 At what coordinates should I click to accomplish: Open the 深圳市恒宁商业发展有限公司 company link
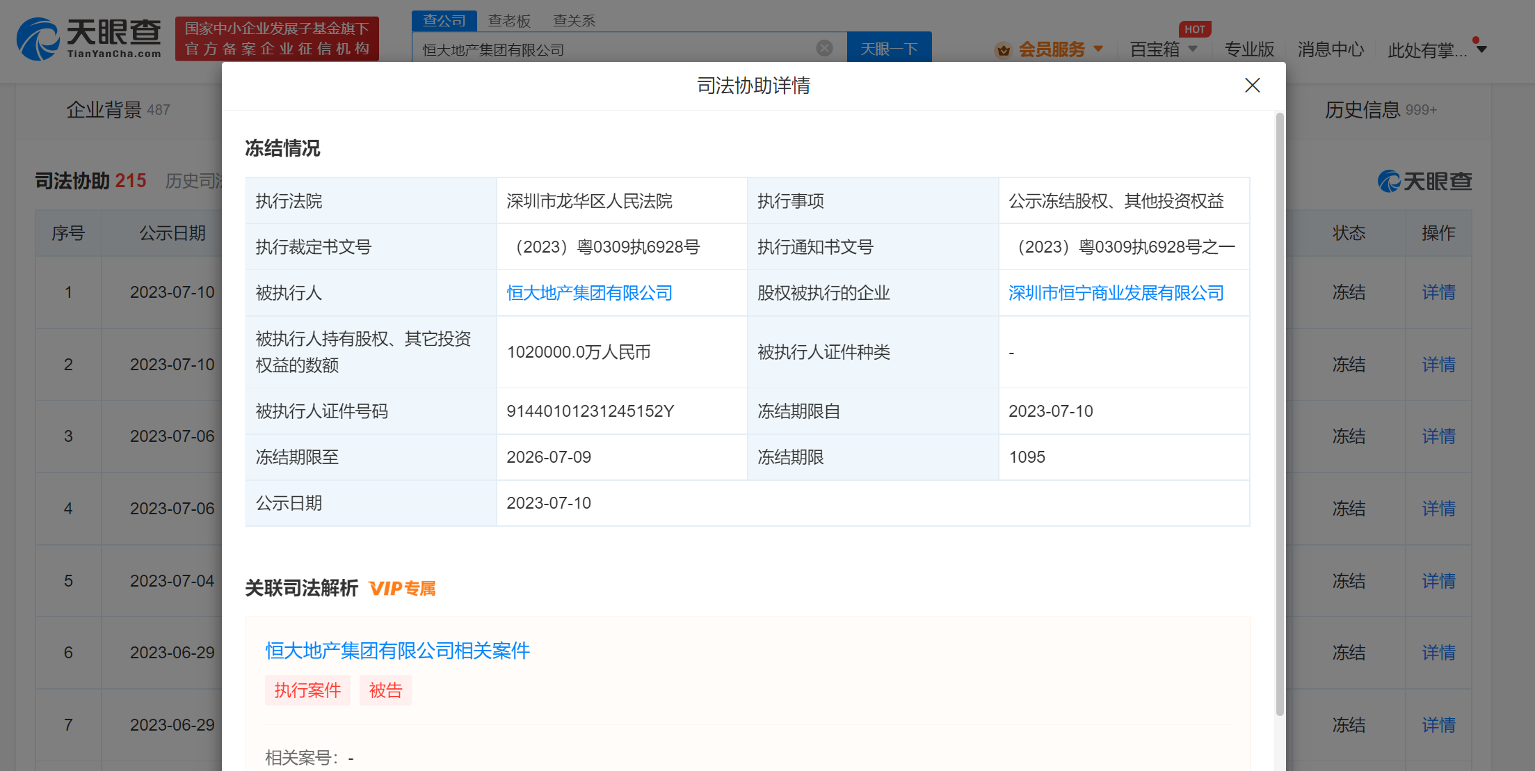coord(1115,293)
